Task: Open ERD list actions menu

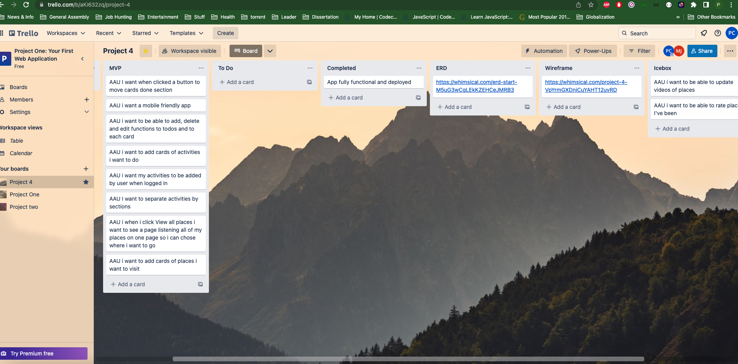Action: pos(528,68)
